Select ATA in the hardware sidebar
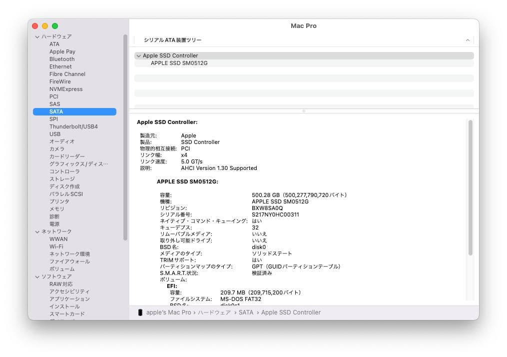The height and width of the screenshot is (357, 507). point(55,44)
